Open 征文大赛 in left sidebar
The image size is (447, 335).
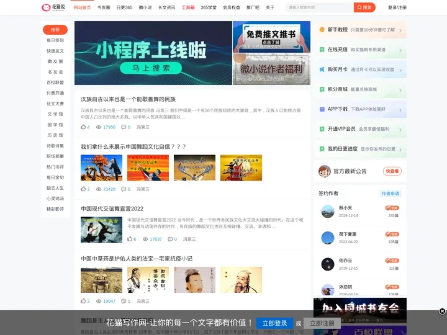coord(55,104)
